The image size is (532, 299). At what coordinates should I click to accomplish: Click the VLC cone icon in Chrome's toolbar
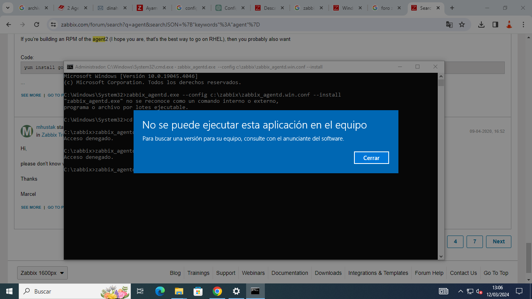(509, 25)
